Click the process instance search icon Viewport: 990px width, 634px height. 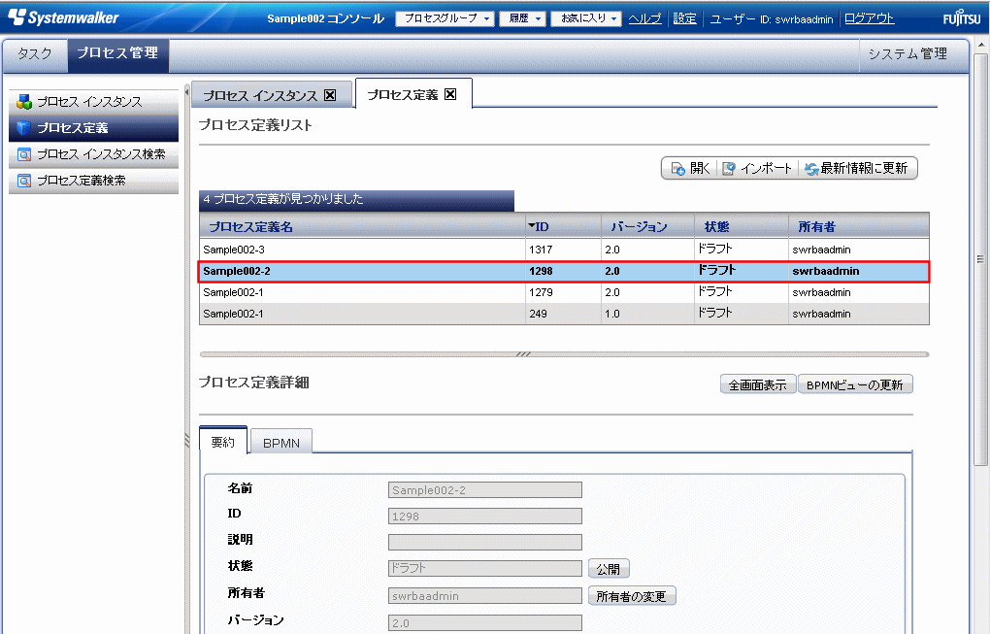(x=24, y=154)
